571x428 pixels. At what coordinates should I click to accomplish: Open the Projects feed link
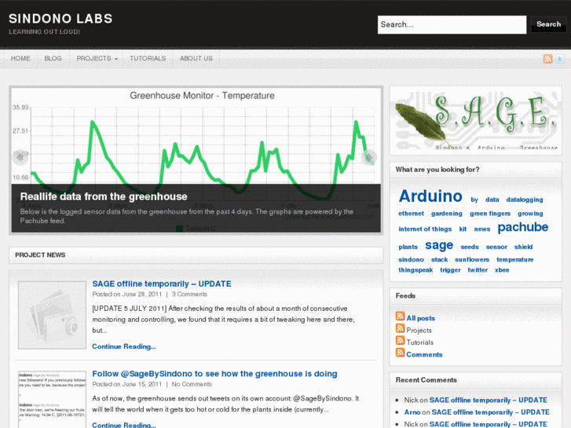coord(419,331)
